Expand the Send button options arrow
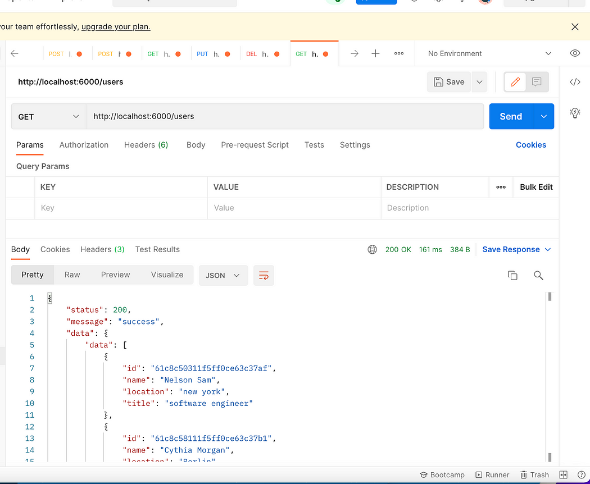This screenshot has height=484, width=590. tap(543, 116)
